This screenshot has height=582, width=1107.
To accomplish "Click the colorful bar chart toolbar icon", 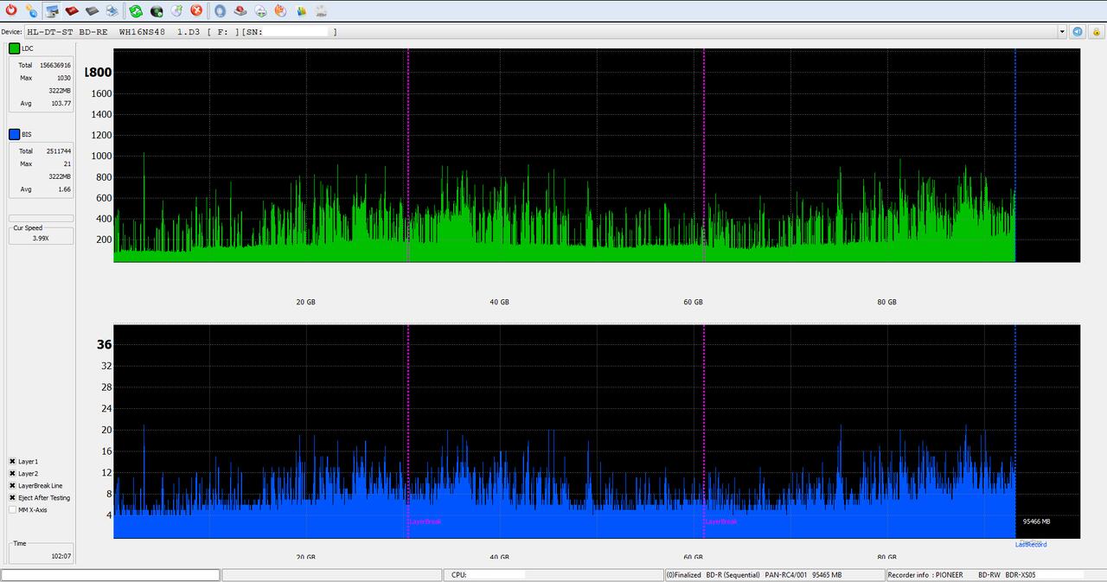I will click(x=301, y=11).
